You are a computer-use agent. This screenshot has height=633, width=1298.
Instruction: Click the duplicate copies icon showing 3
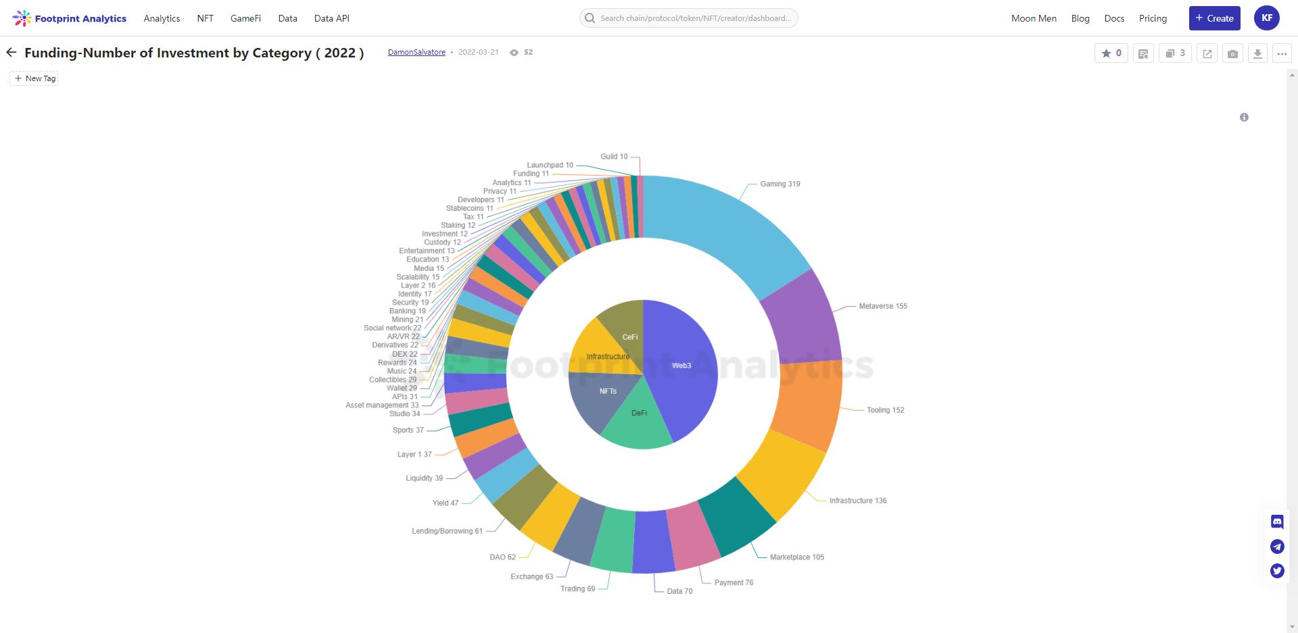(1175, 53)
